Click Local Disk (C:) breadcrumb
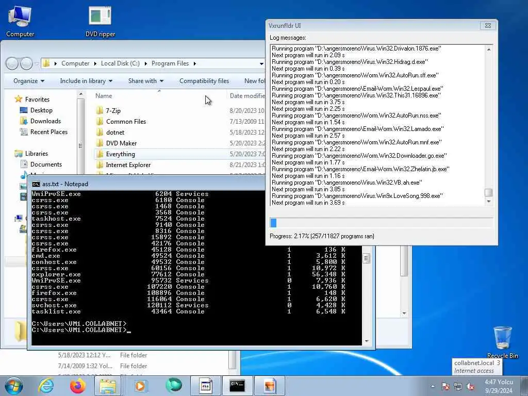This screenshot has width=528, height=396. tap(120, 63)
